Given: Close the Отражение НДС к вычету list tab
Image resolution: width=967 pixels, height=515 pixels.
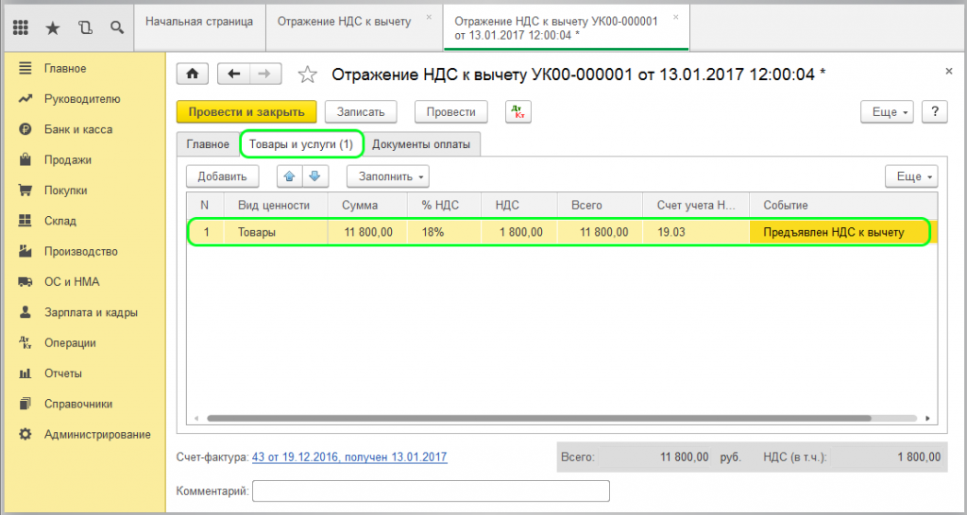Looking at the screenshot, I should [430, 17].
